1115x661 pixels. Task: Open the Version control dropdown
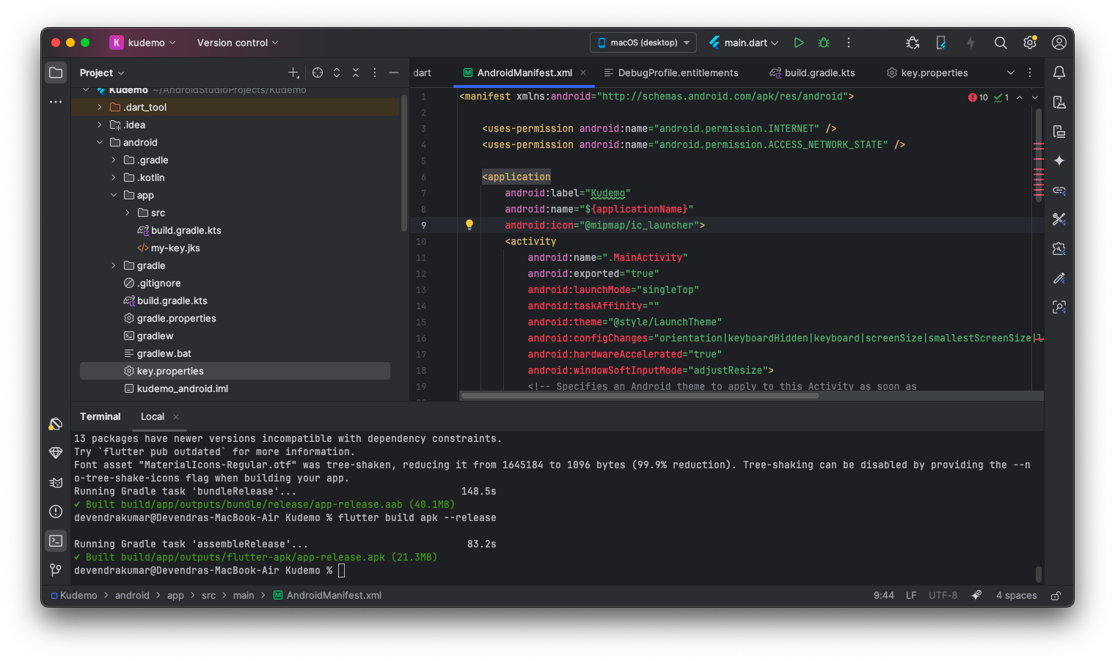pyautogui.click(x=238, y=43)
